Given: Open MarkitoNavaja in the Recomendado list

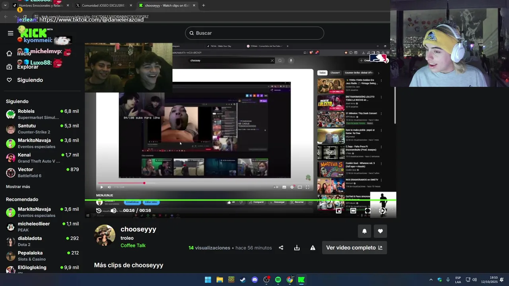Looking at the screenshot, I should click(x=42, y=212).
